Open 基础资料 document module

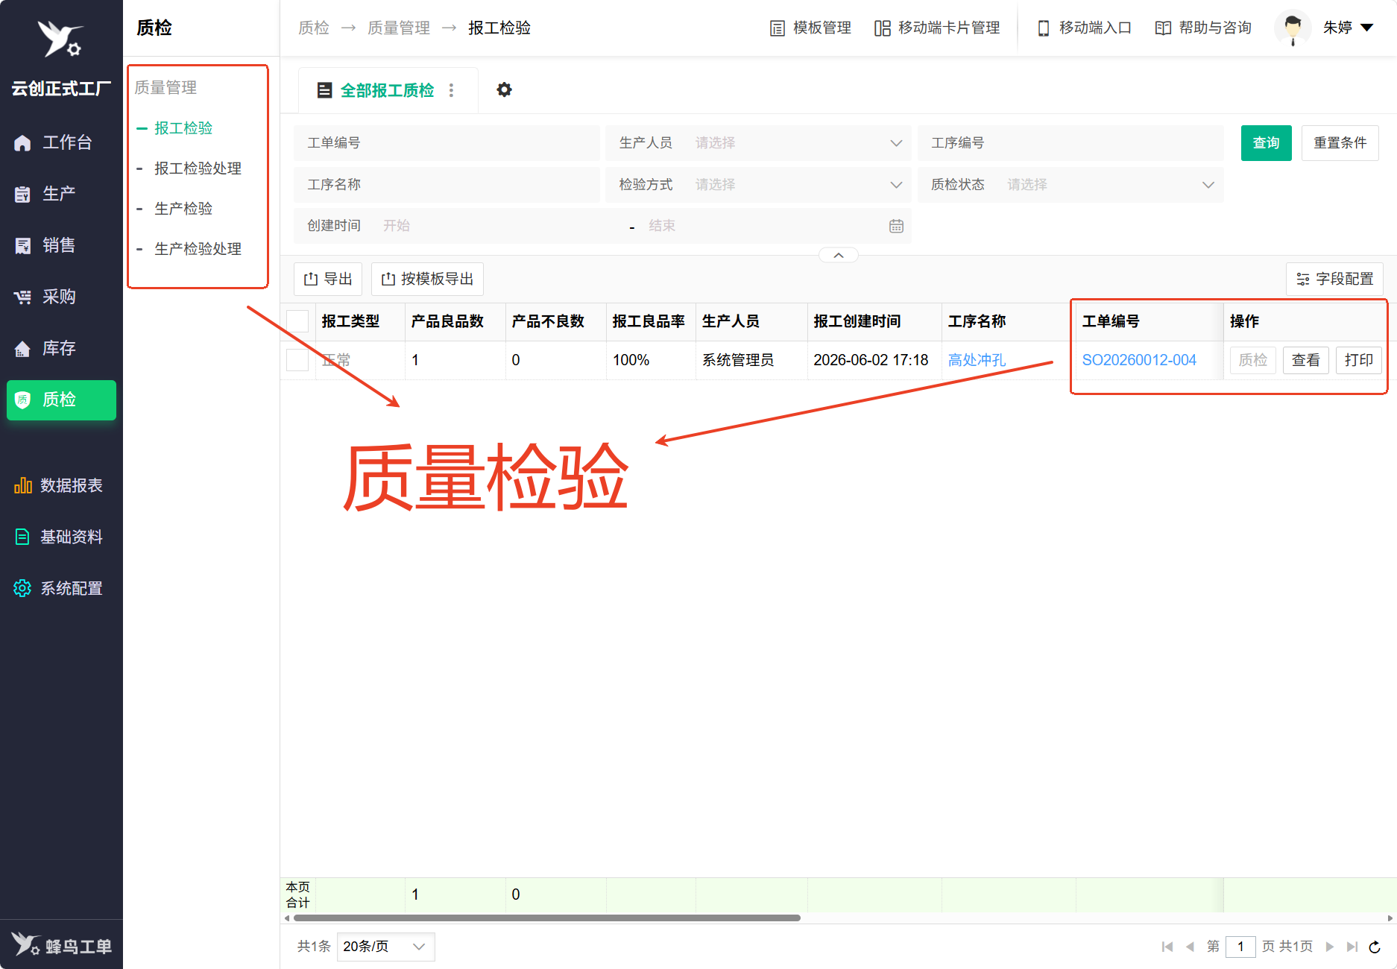pos(60,537)
